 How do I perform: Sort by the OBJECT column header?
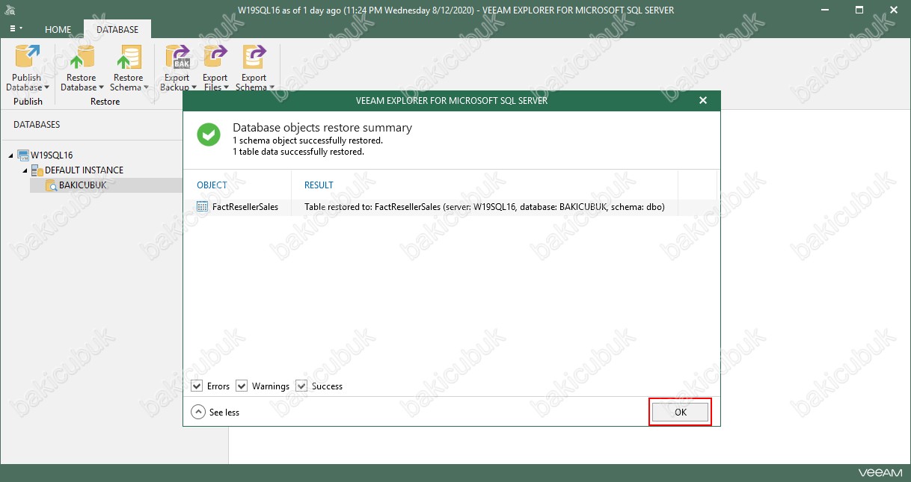212,185
